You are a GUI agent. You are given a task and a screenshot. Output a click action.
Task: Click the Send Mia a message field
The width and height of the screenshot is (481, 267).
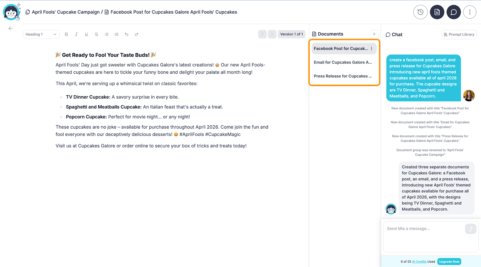[424, 236]
